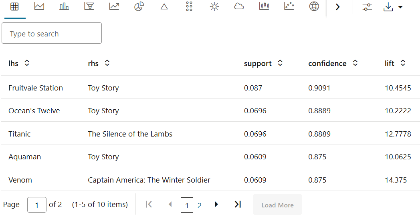
Task: Click the 1-5 of 10 items label
Action: [x=100, y=205]
